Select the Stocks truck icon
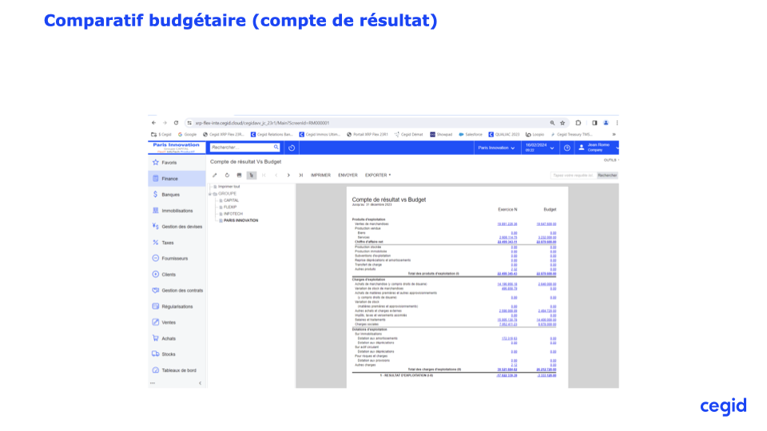 pos(155,354)
